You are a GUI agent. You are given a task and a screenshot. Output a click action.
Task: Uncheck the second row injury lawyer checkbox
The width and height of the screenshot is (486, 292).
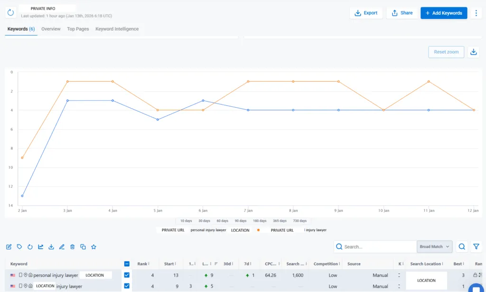(127, 286)
